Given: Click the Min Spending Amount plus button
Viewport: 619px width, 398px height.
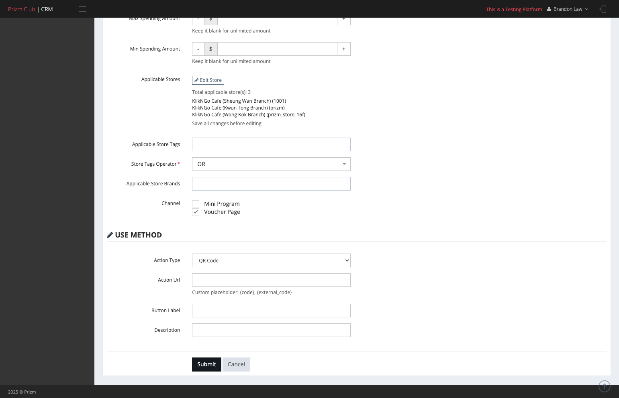Looking at the screenshot, I should (x=344, y=49).
